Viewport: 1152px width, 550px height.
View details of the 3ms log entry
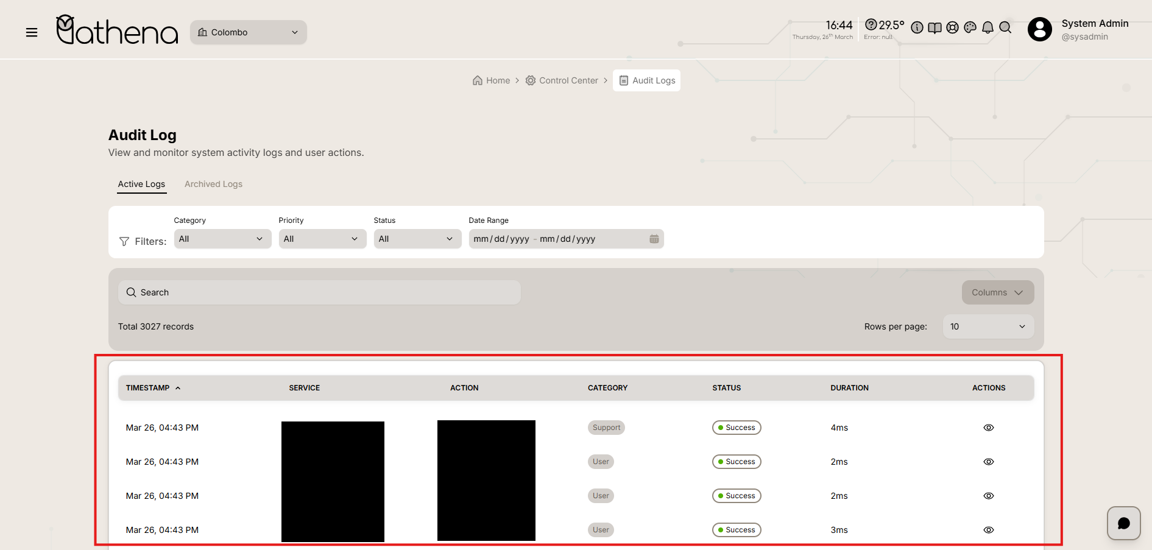[988, 530]
